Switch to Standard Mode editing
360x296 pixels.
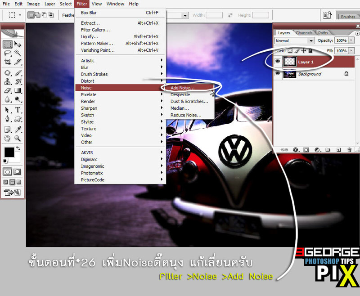click(x=7, y=172)
